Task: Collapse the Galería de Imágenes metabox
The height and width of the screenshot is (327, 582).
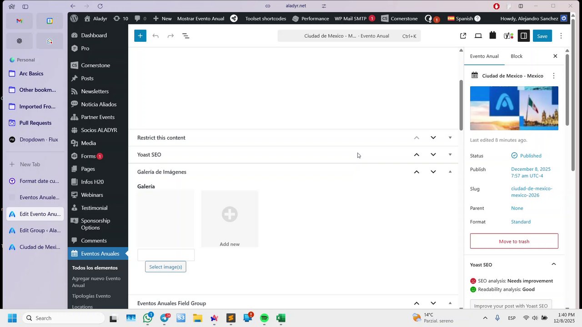Action: click(450, 172)
